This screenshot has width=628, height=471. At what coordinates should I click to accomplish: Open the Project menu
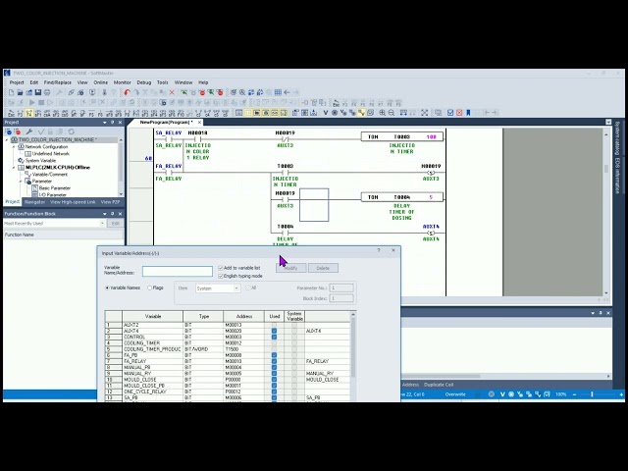(x=17, y=82)
